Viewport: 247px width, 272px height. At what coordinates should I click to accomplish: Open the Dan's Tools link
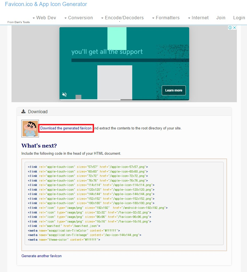(x=22, y=22)
